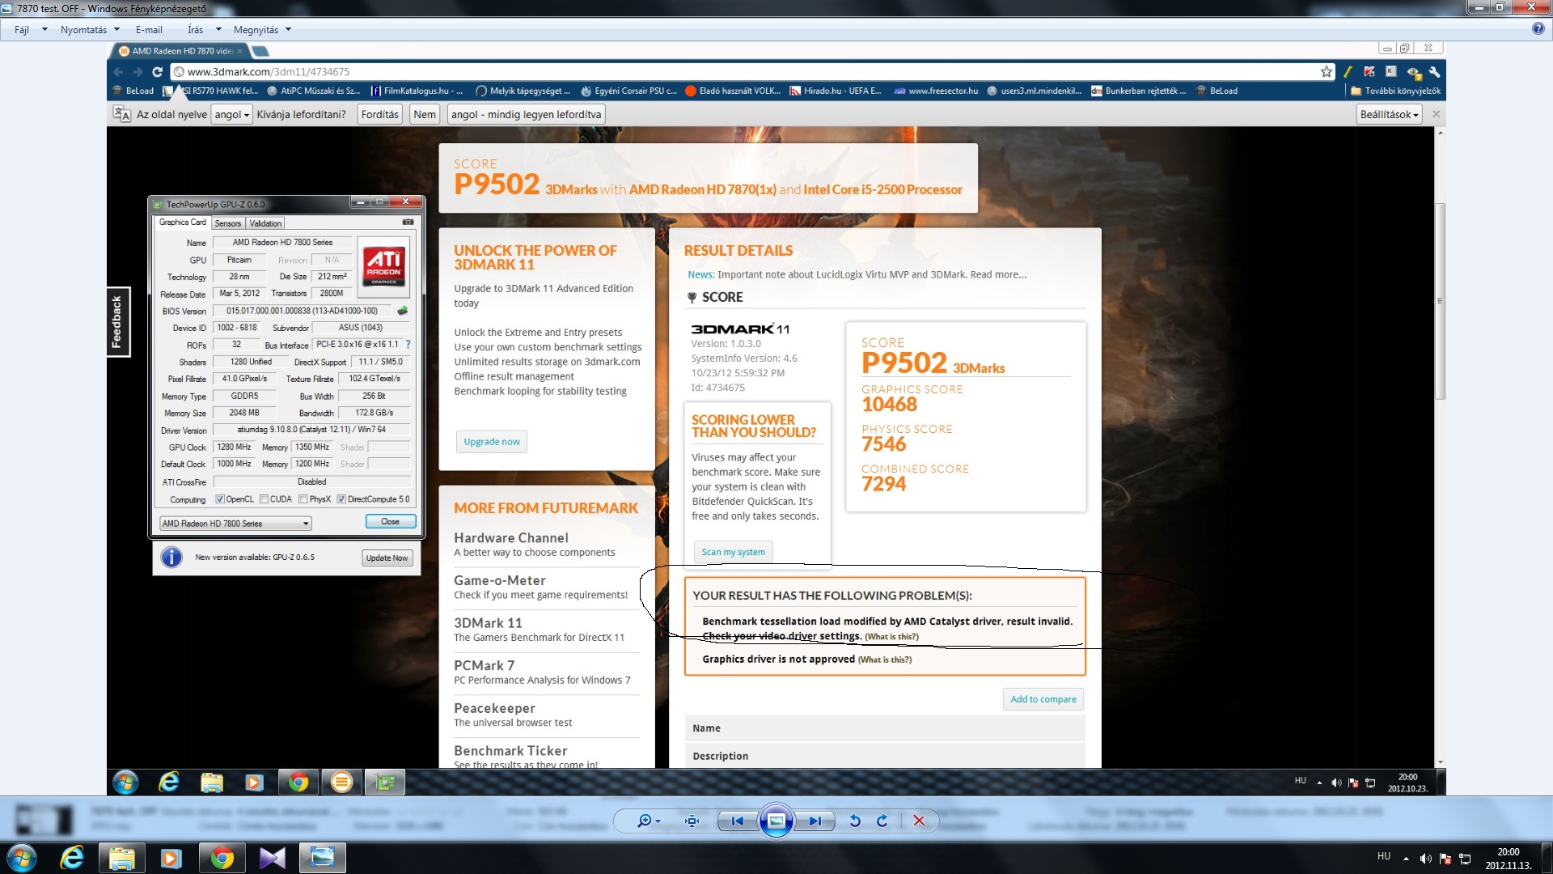Open Visual Studio icon in bottom taskbar
Viewport: 1553px width, 874px height.
tap(272, 858)
